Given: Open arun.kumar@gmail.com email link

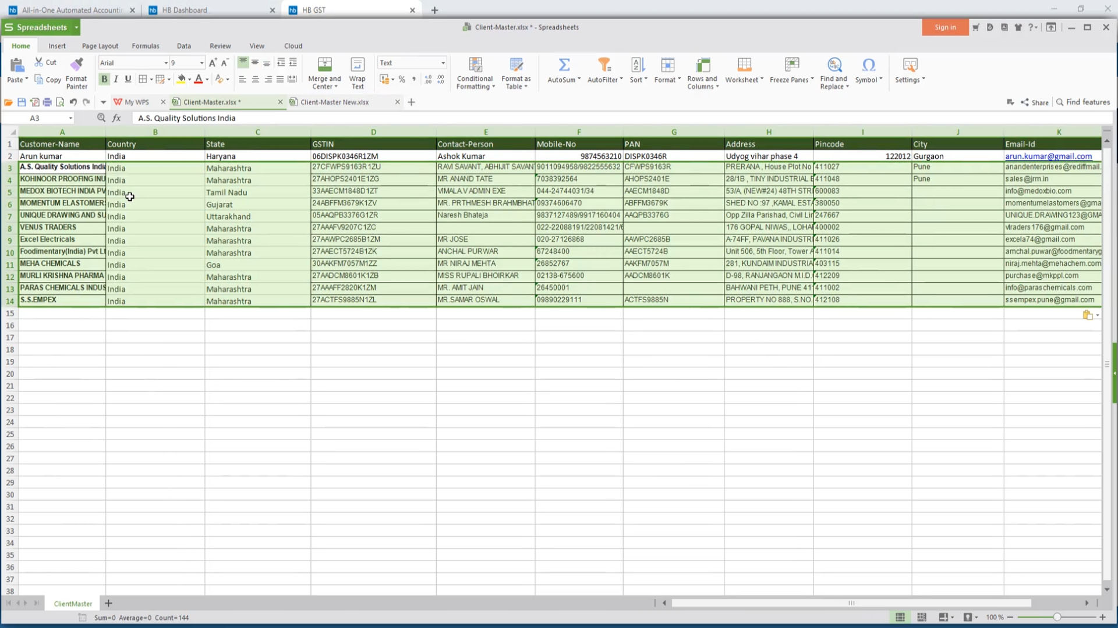Looking at the screenshot, I should click(x=1048, y=156).
